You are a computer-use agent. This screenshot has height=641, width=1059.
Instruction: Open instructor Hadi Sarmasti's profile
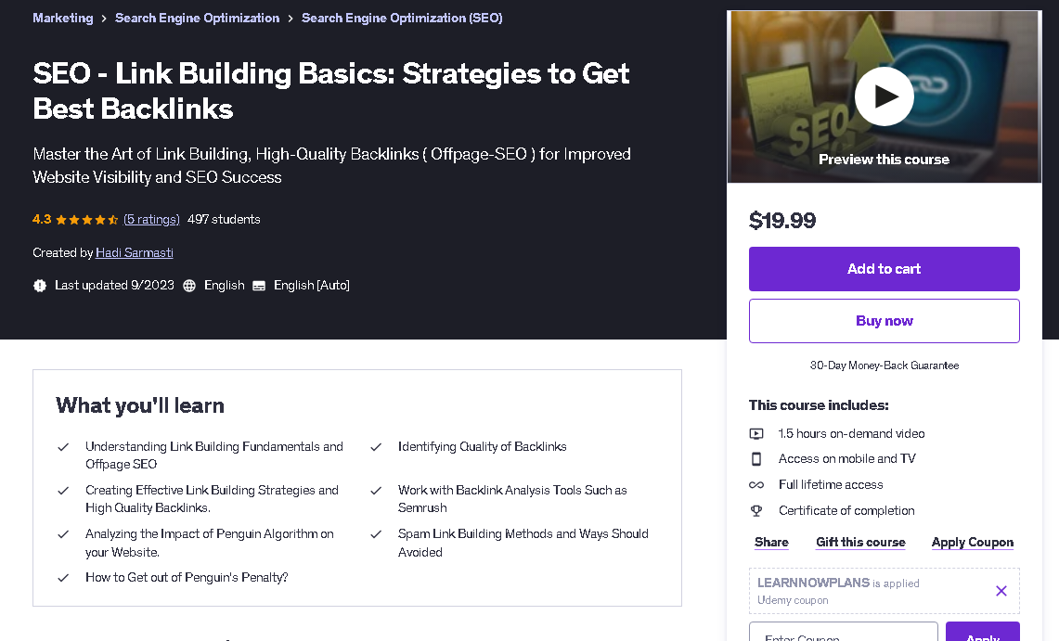pyautogui.click(x=135, y=252)
